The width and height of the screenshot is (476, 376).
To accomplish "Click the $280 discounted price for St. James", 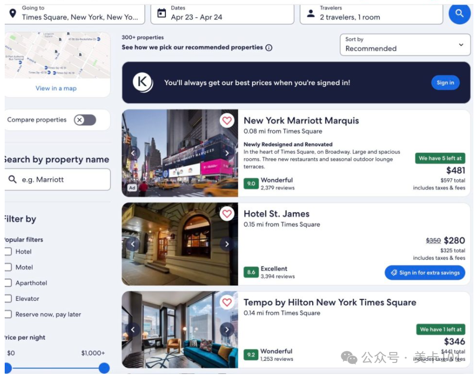I will pyautogui.click(x=455, y=240).
